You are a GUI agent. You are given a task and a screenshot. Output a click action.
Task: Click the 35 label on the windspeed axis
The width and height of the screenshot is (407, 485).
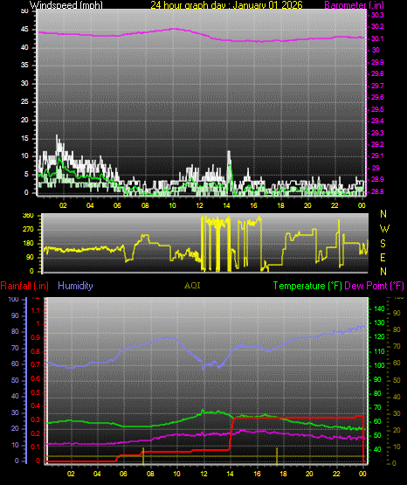(24, 65)
